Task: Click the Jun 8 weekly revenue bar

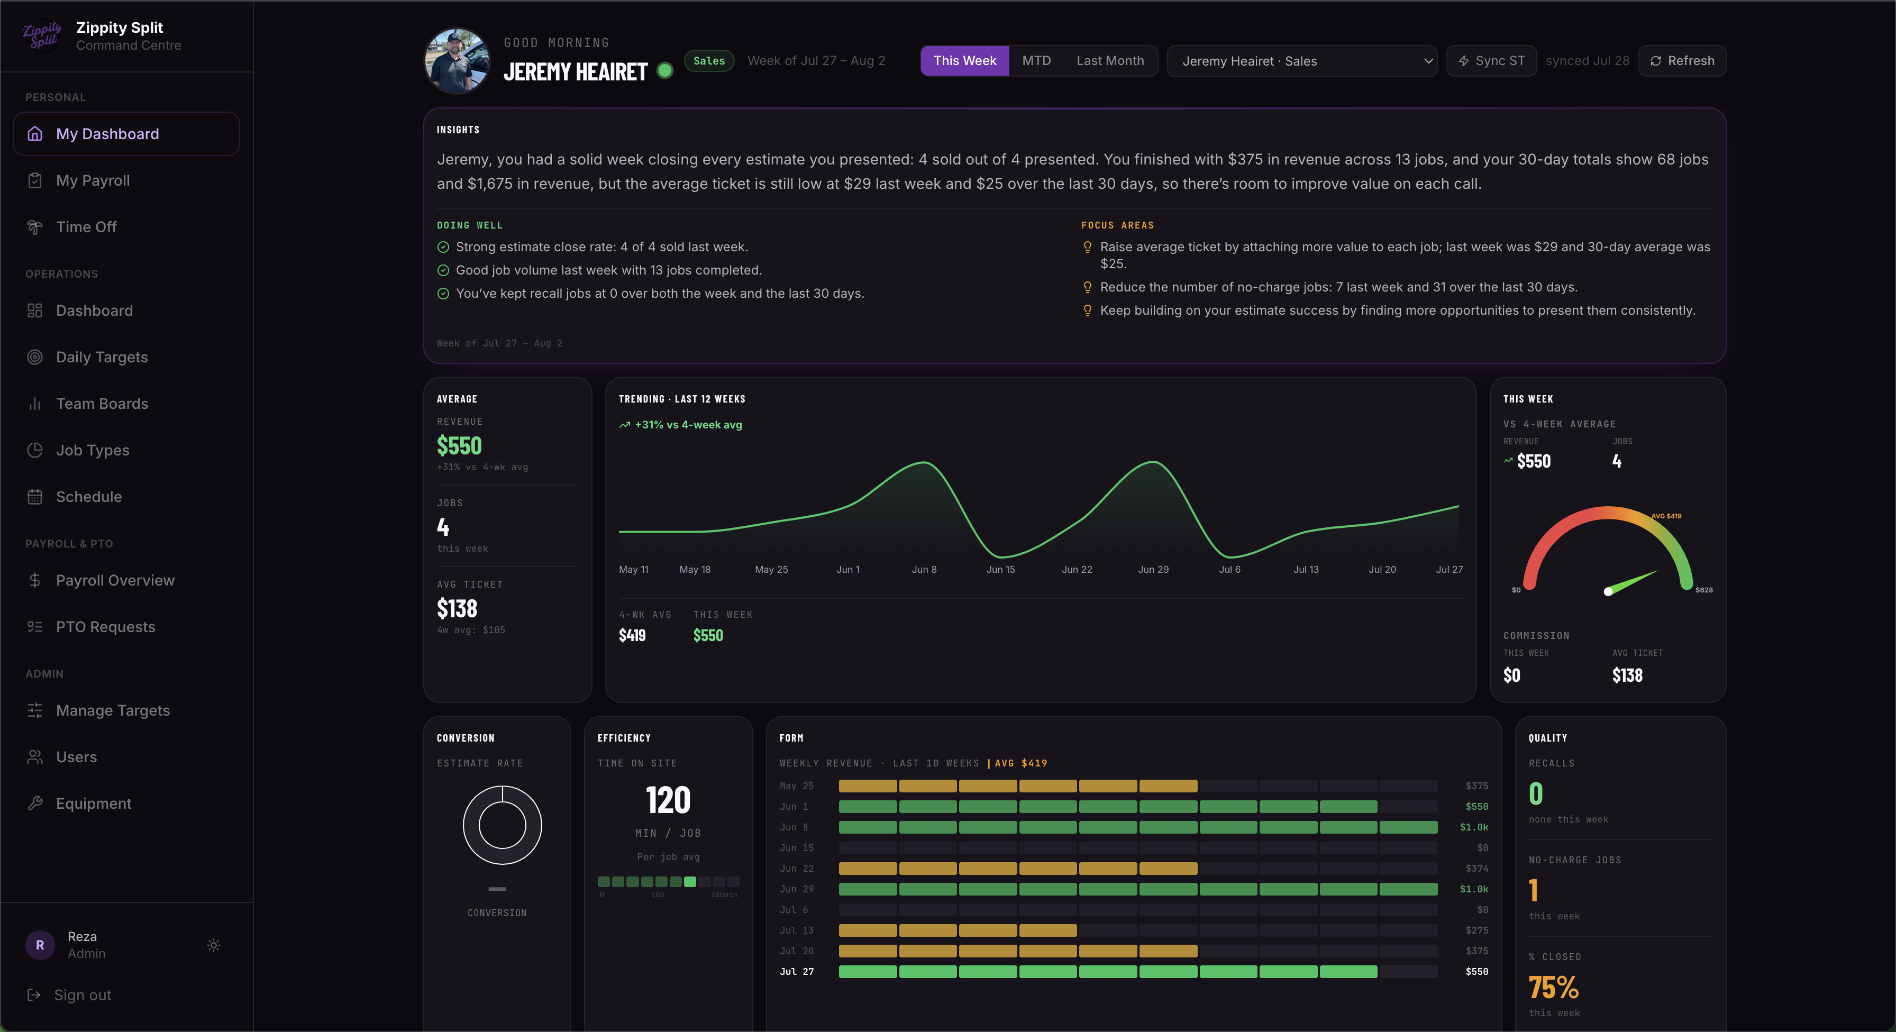Action: click(1138, 827)
